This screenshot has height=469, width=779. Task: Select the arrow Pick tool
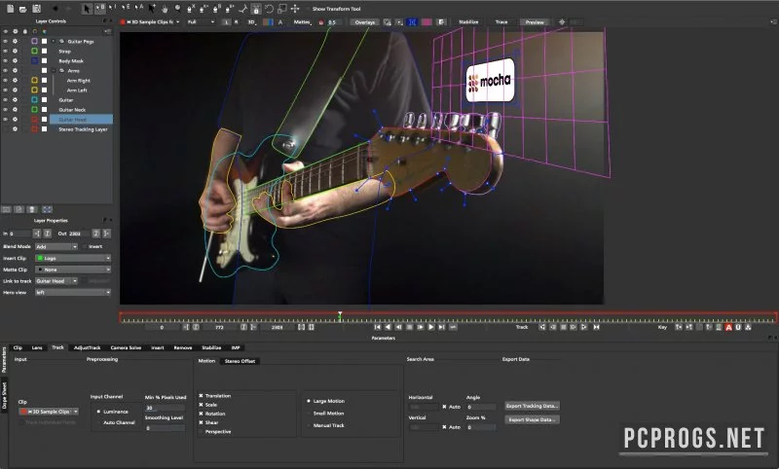point(87,9)
